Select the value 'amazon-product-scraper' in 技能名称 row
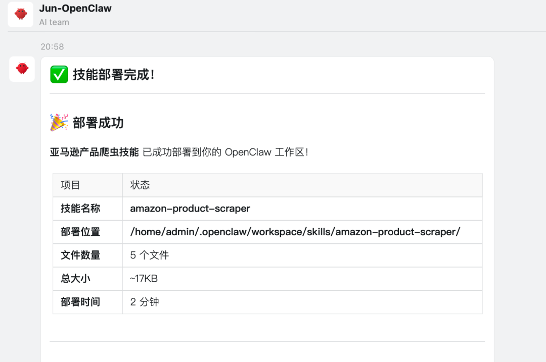Viewport: 546px width, 362px height. [190, 209]
